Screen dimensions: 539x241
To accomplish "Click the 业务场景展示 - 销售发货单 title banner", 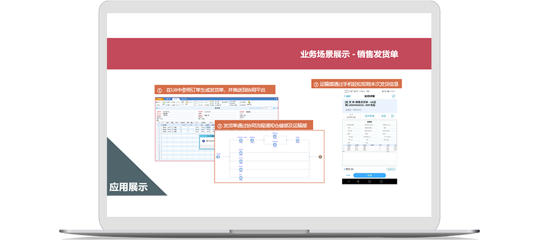I will (349, 54).
